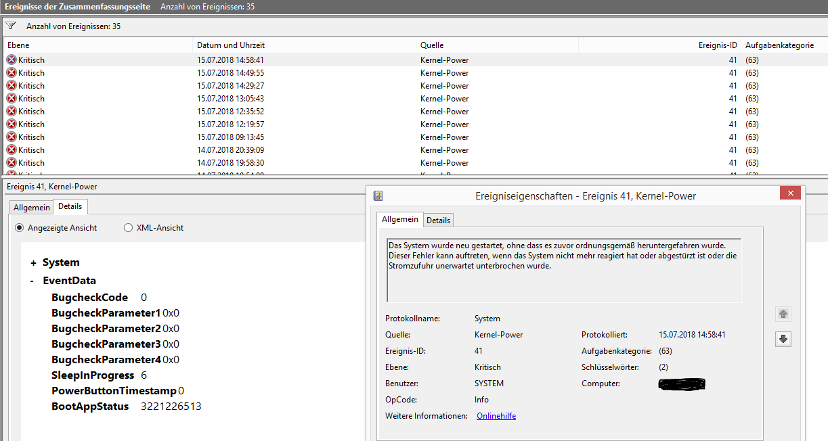Click BugcheckParameter4 entry

pyautogui.click(x=115, y=360)
